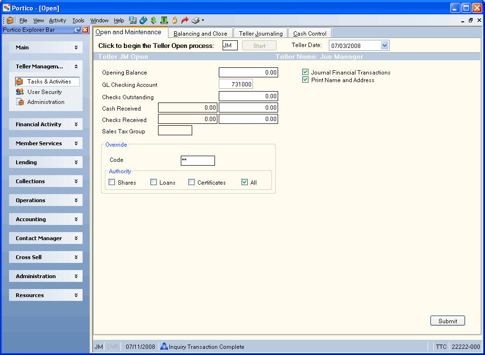The width and height of the screenshot is (485, 355).
Task: Click the green dollar sign toolbar icon
Action: tap(154, 20)
